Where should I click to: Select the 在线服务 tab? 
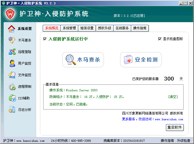coord(122,28)
